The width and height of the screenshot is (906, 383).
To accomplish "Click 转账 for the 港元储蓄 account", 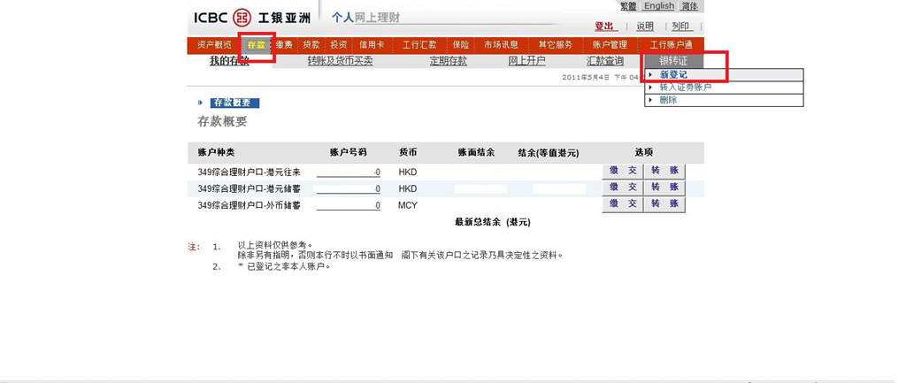I will tap(664, 188).
